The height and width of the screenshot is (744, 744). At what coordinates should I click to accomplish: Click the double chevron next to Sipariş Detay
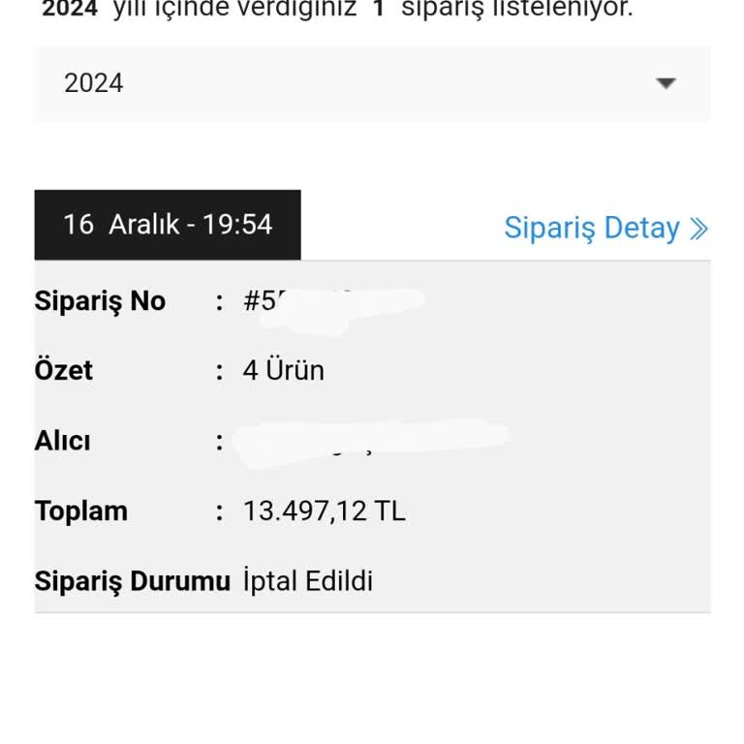(x=698, y=229)
